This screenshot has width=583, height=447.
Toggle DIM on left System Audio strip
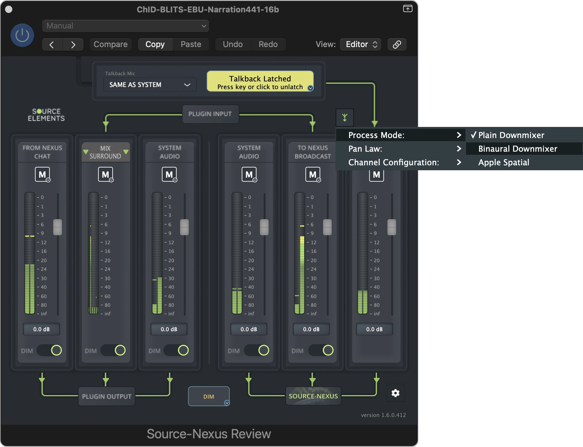coord(176,350)
